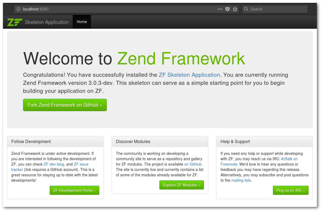
Task: Open the Home navigation tab
Action: (x=82, y=22)
